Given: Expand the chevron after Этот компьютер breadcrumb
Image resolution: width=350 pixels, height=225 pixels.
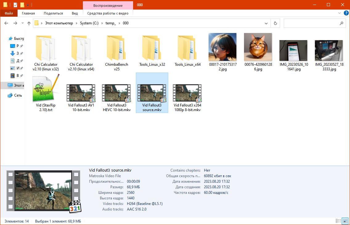Looking at the screenshot, I should click(76, 23).
